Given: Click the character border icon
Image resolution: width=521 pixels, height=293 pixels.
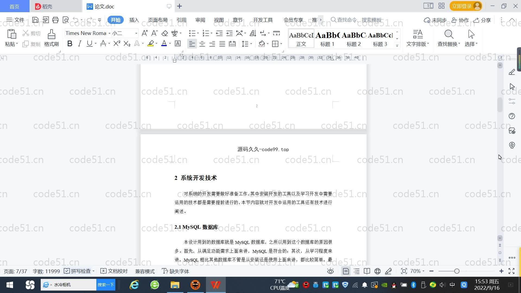Looking at the screenshot, I should pyautogui.click(x=177, y=43).
